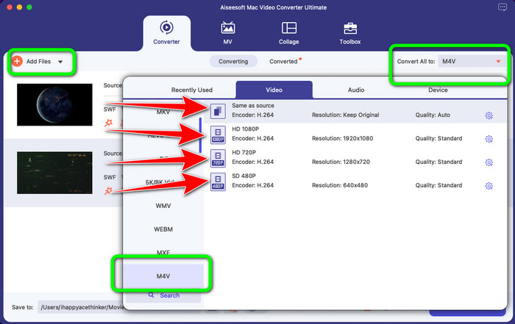
Task: Click Resolution: 1280x720 text
Action: pyautogui.click(x=341, y=162)
